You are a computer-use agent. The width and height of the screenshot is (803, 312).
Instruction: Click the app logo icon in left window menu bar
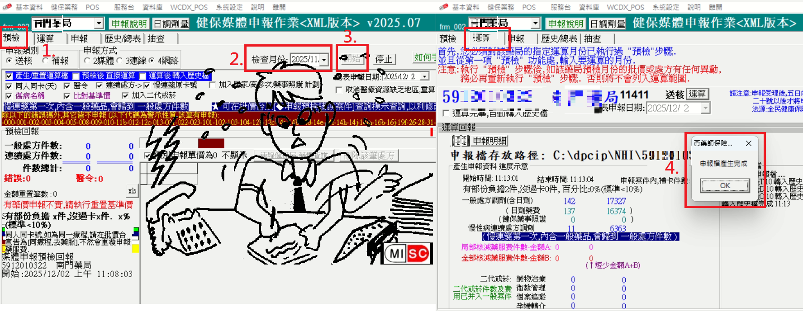(7, 7)
